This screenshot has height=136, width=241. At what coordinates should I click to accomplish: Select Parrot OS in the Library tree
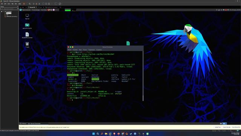click(9, 13)
